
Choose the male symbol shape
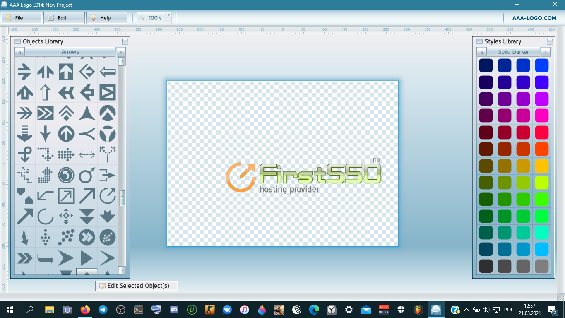(x=87, y=175)
